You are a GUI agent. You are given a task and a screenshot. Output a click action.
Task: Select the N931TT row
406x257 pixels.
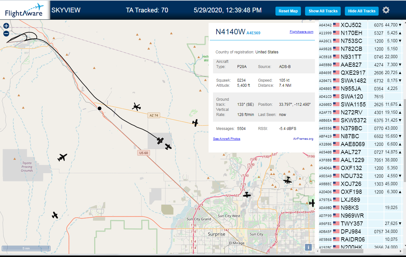(x=360, y=57)
